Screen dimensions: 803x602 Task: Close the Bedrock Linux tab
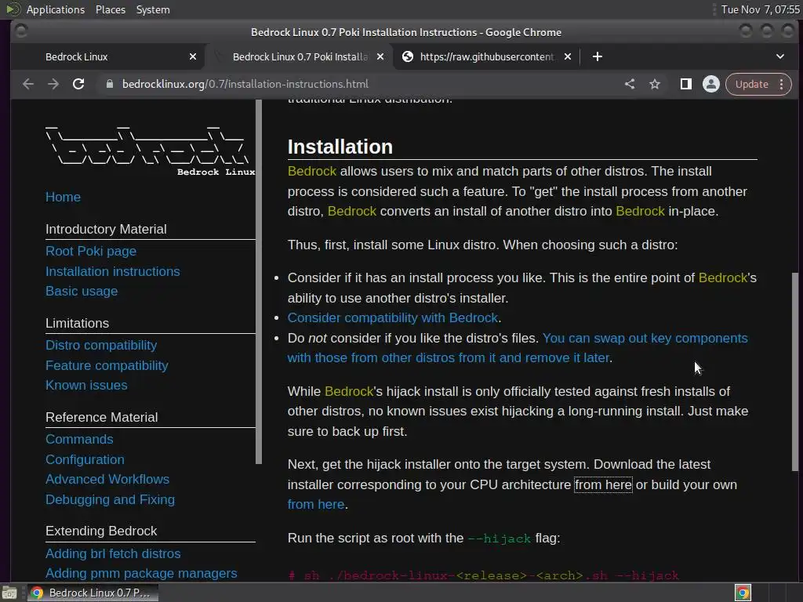click(193, 56)
